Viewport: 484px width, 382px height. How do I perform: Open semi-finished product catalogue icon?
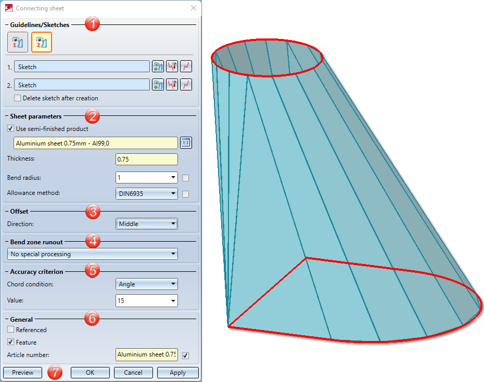pos(186,143)
